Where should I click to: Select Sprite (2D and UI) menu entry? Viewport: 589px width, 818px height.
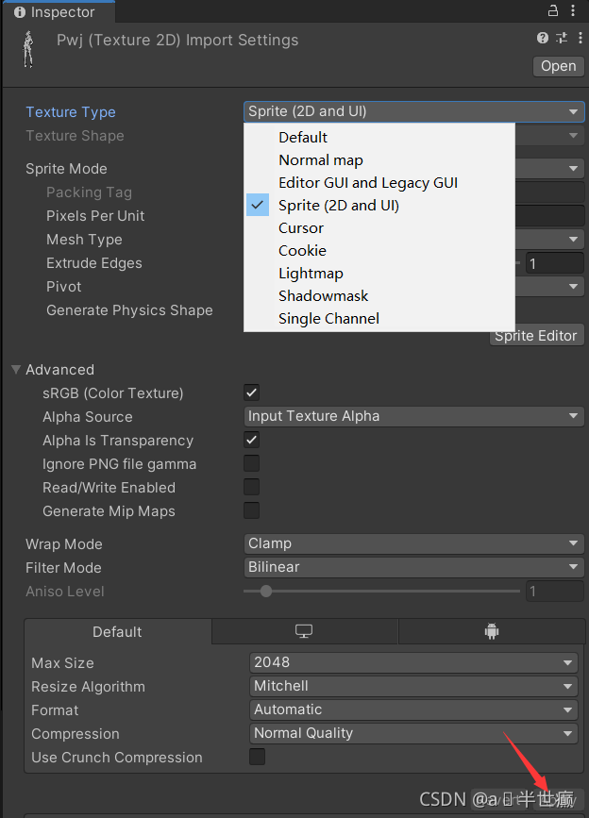coord(379,206)
